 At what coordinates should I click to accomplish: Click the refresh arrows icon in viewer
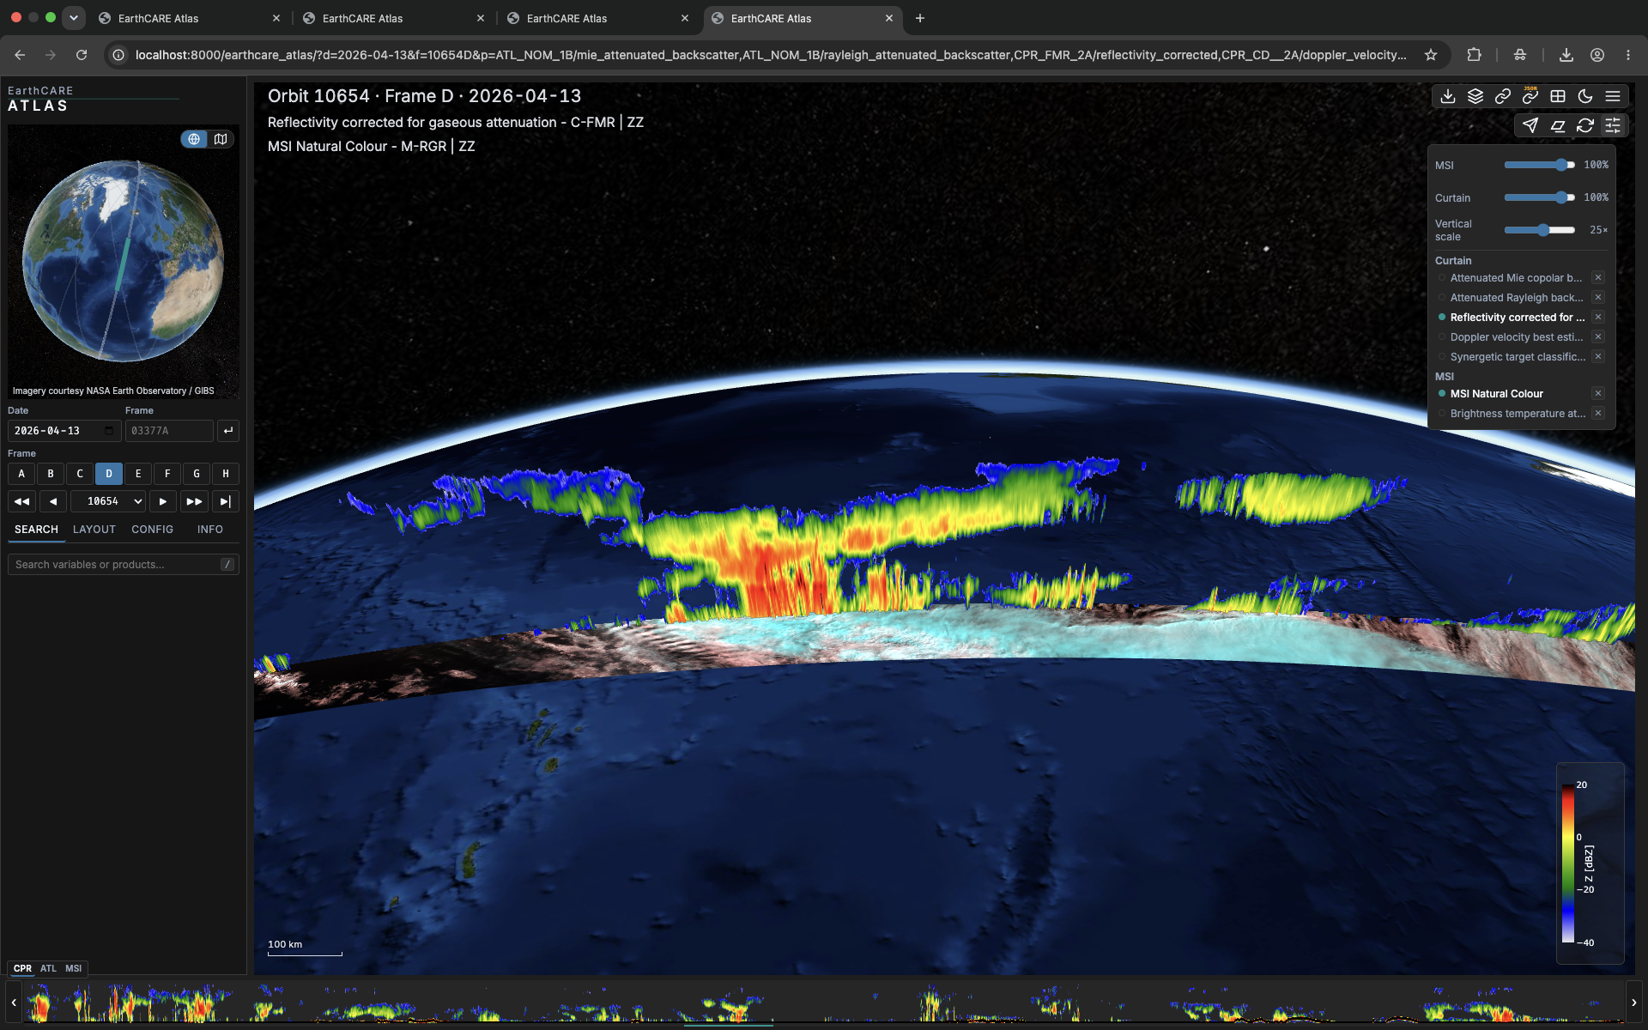(x=1585, y=125)
